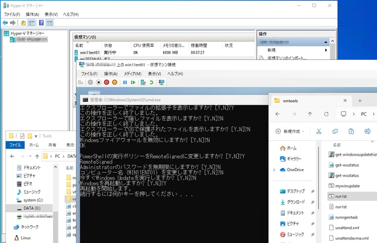The height and width of the screenshot is (243, 377).
Task: Save VM state using orange icon
Action: pyautogui.click(x=115, y=82)
